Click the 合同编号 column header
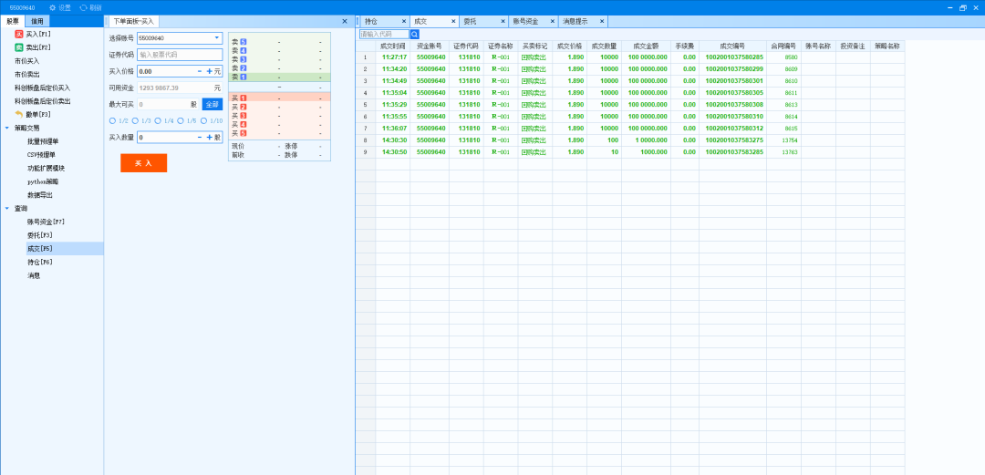The width and height of the screenshot is (985, 475). click(x=783, y=46)
